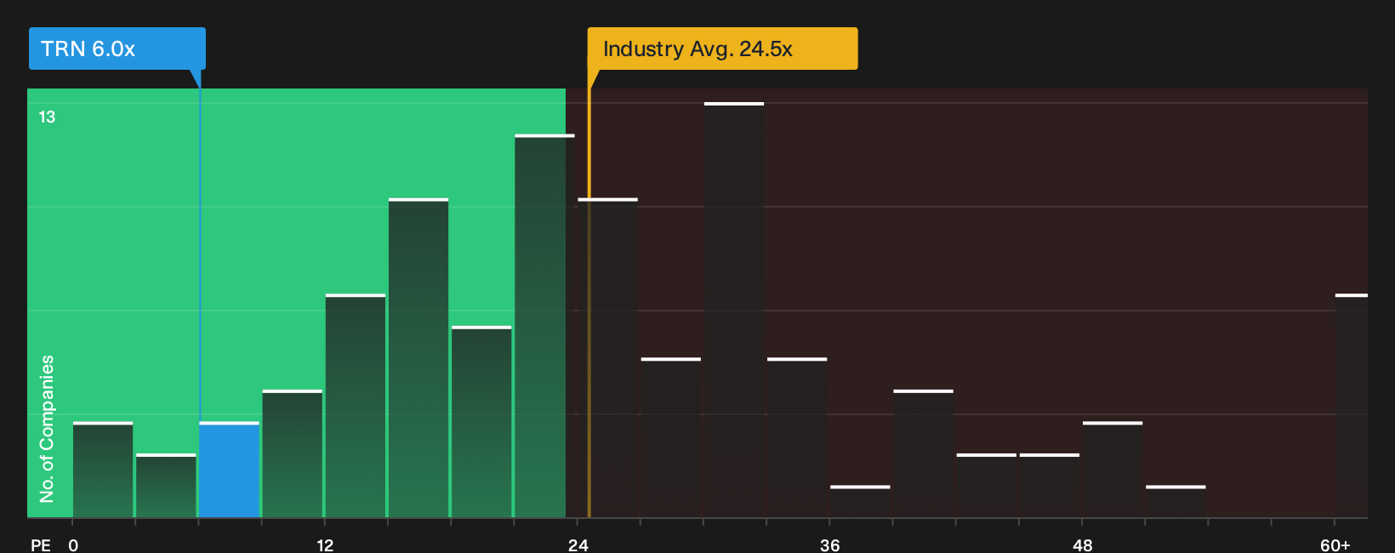Screen dimensions: 1395x553
Task: Click the No. of Companies axis title
Action: pos(47,428)
